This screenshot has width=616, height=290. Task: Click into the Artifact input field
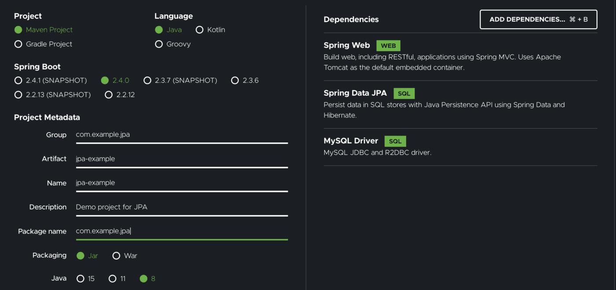pos(182,159)
